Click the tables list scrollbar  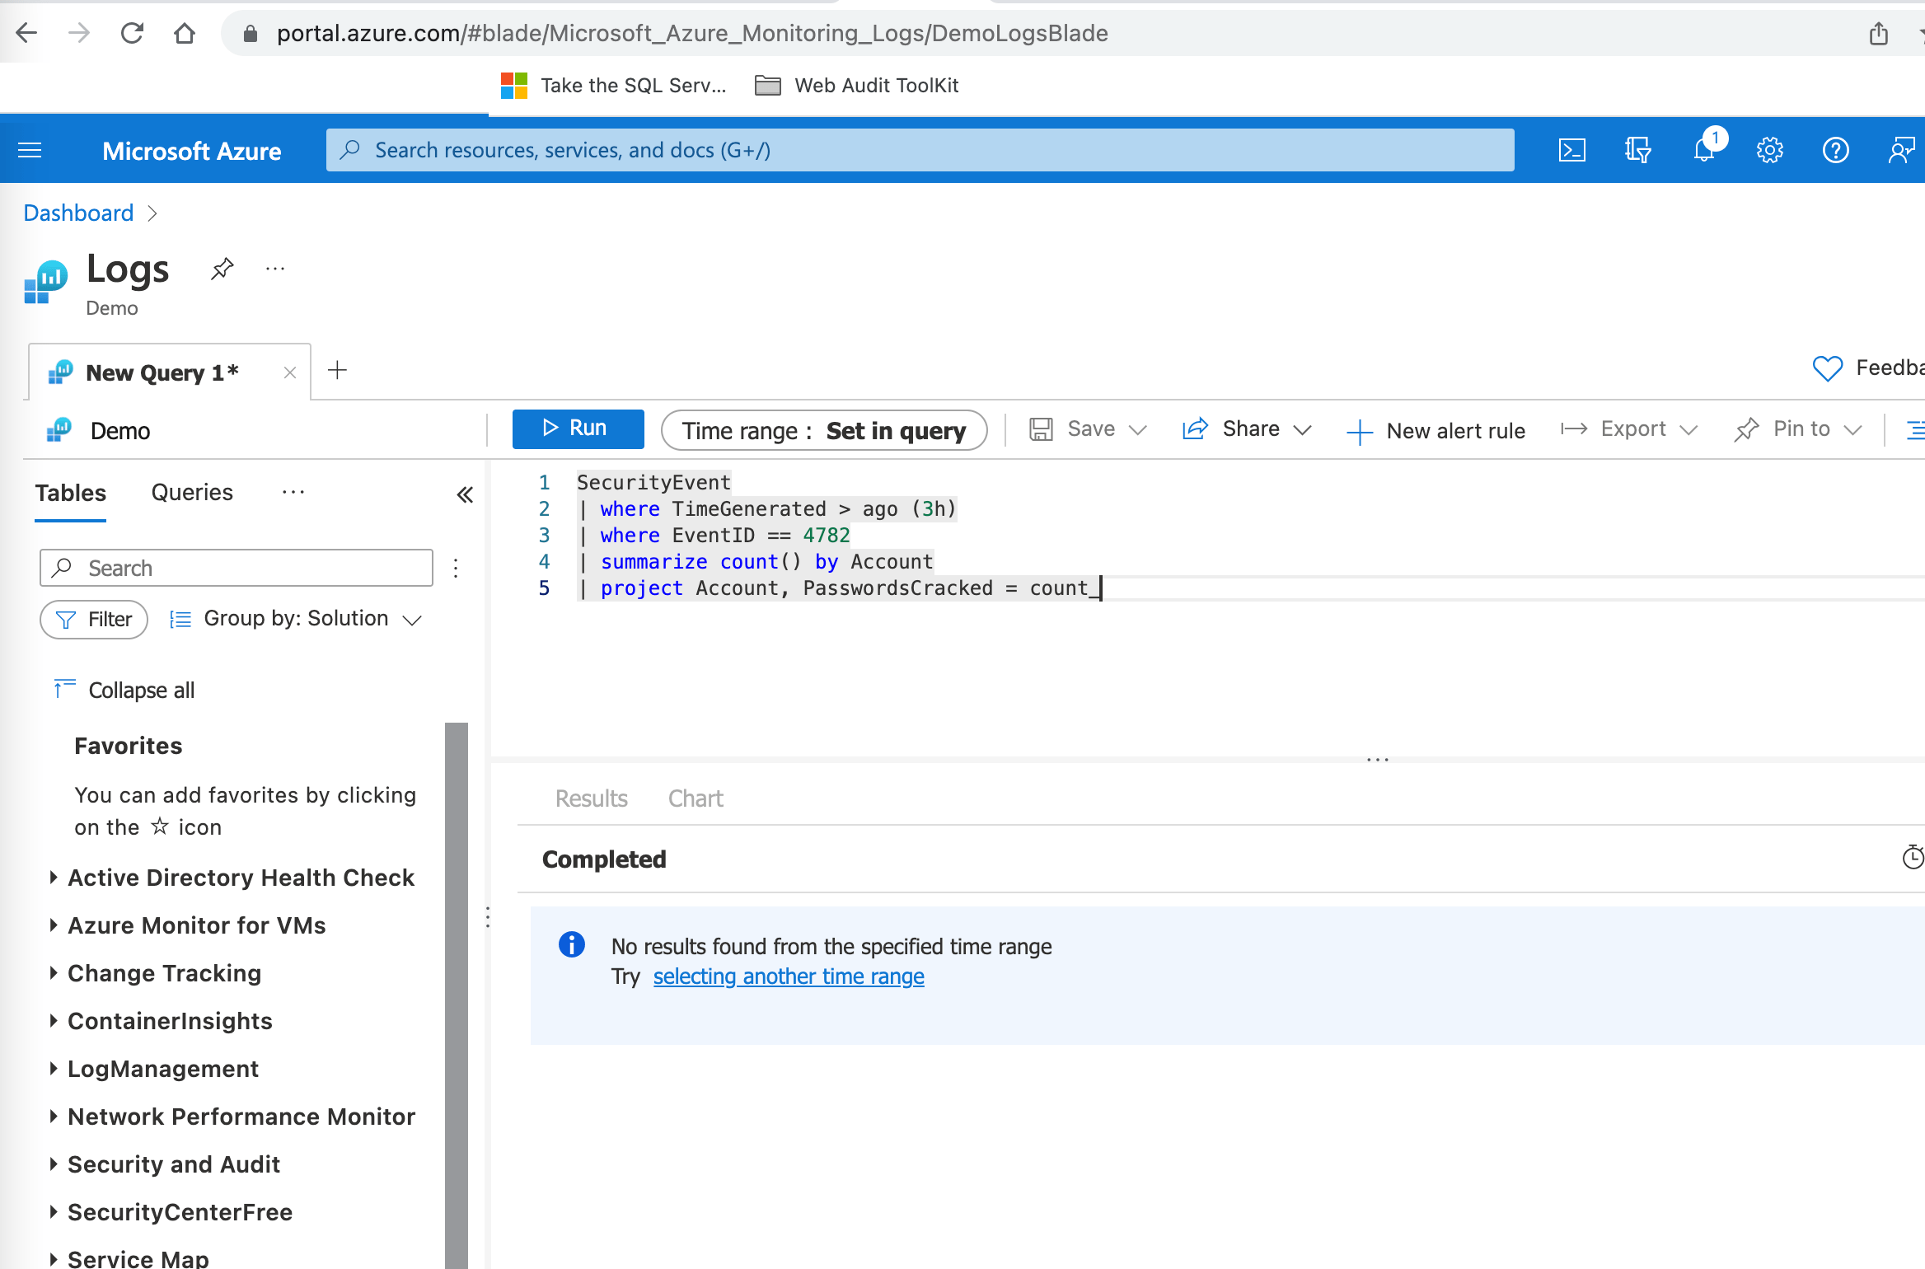point(456,989)
